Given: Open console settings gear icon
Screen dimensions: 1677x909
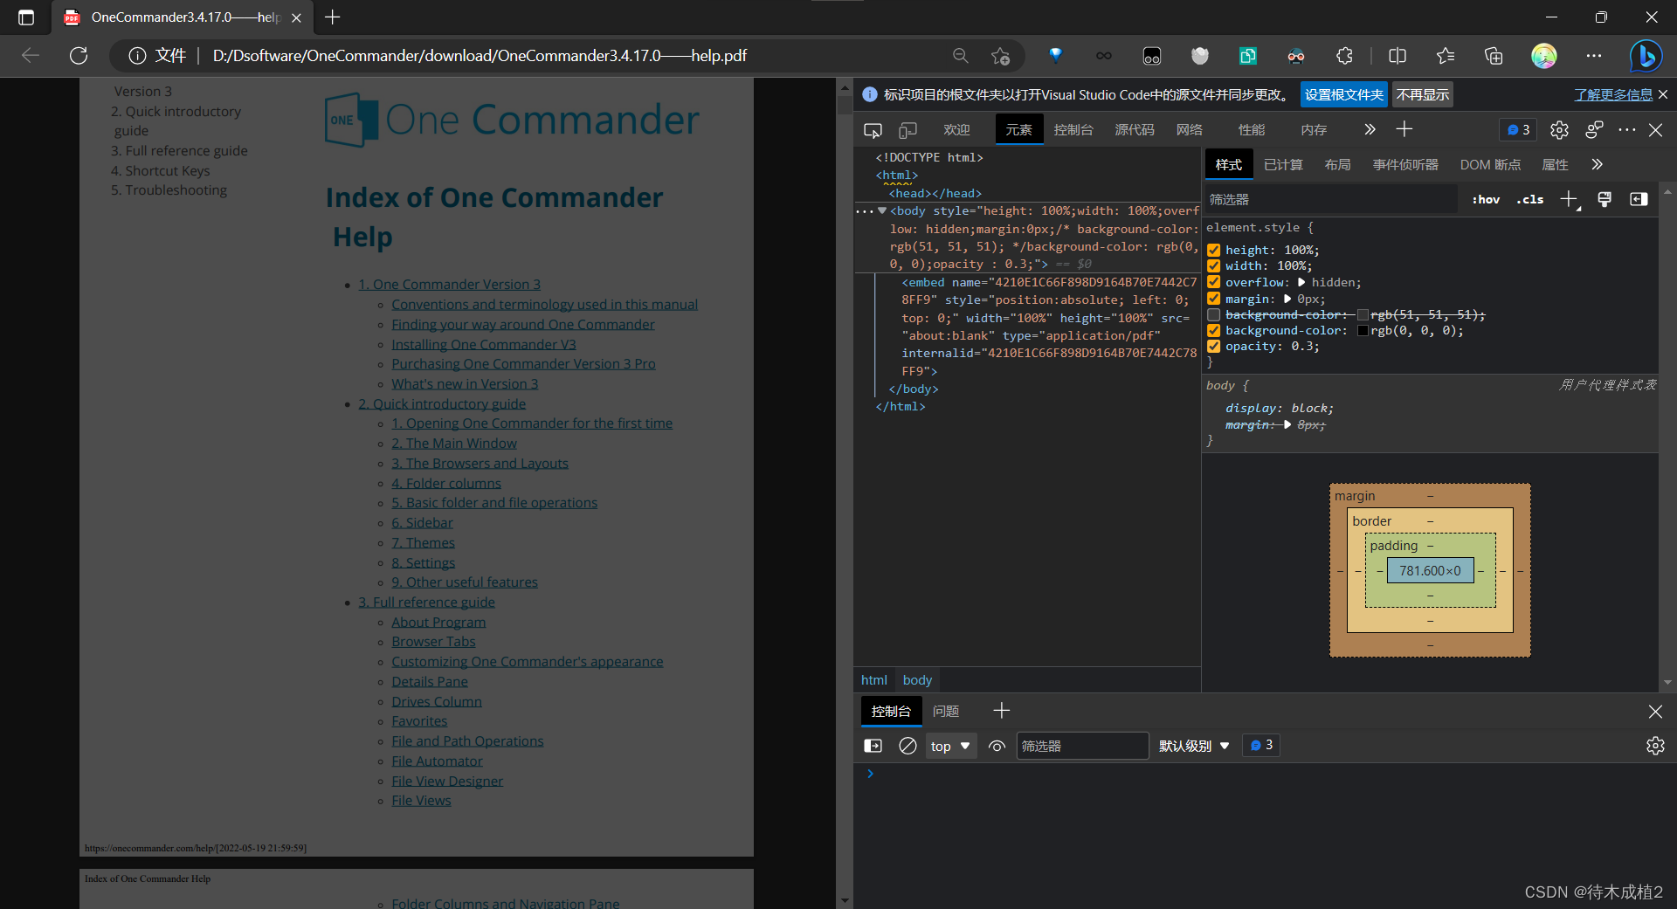Looking at the screenshot, I should pos(1655,746).
